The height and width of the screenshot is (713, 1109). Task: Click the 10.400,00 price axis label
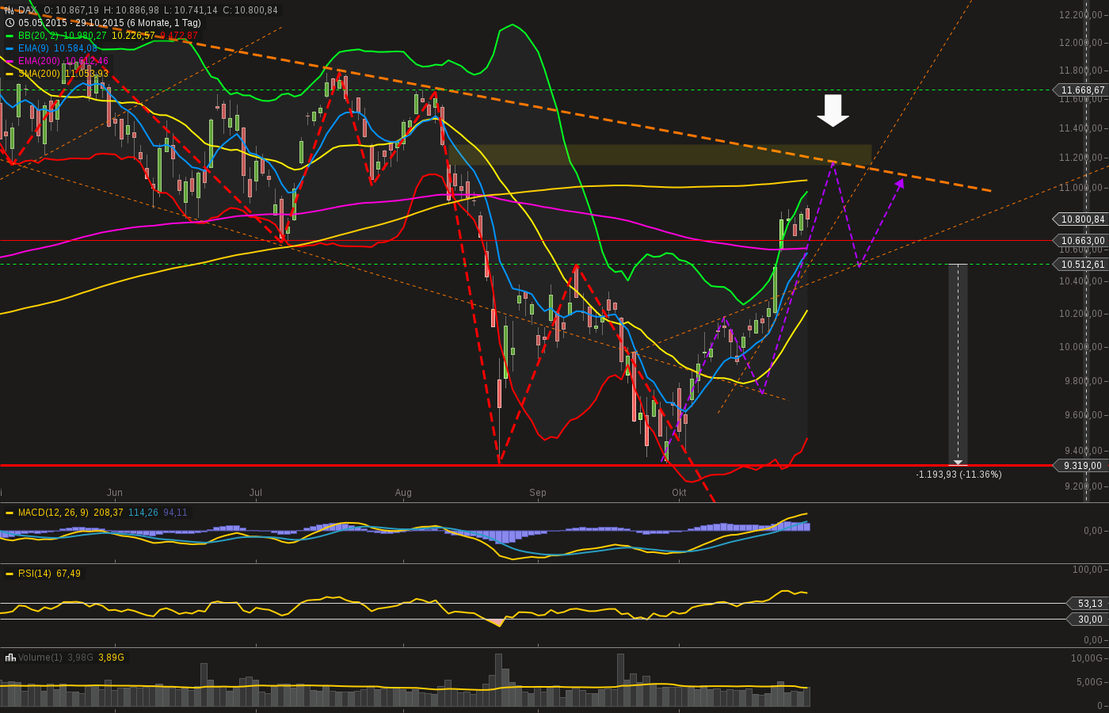point(1082,281)
